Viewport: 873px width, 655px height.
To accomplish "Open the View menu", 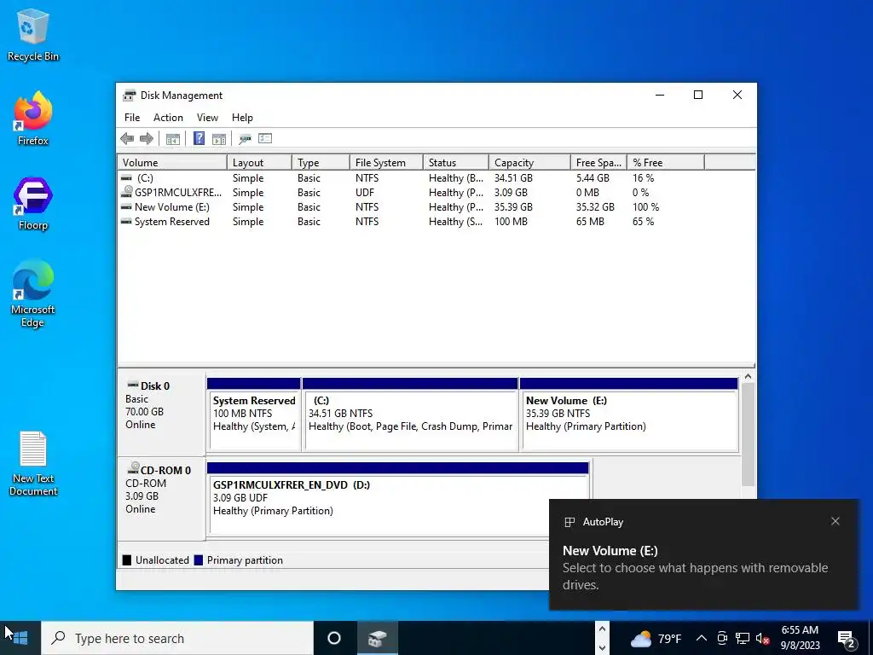I will tap(207, 118).
